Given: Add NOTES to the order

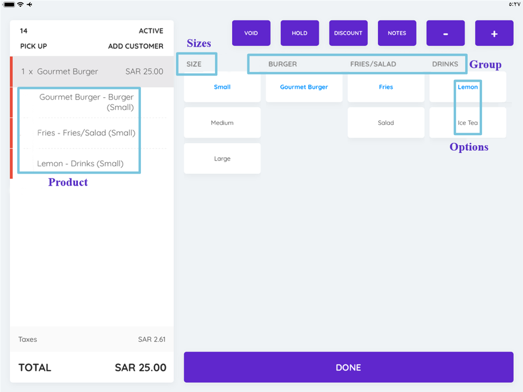Looking at the screenshot, I should tap(397, 33).
